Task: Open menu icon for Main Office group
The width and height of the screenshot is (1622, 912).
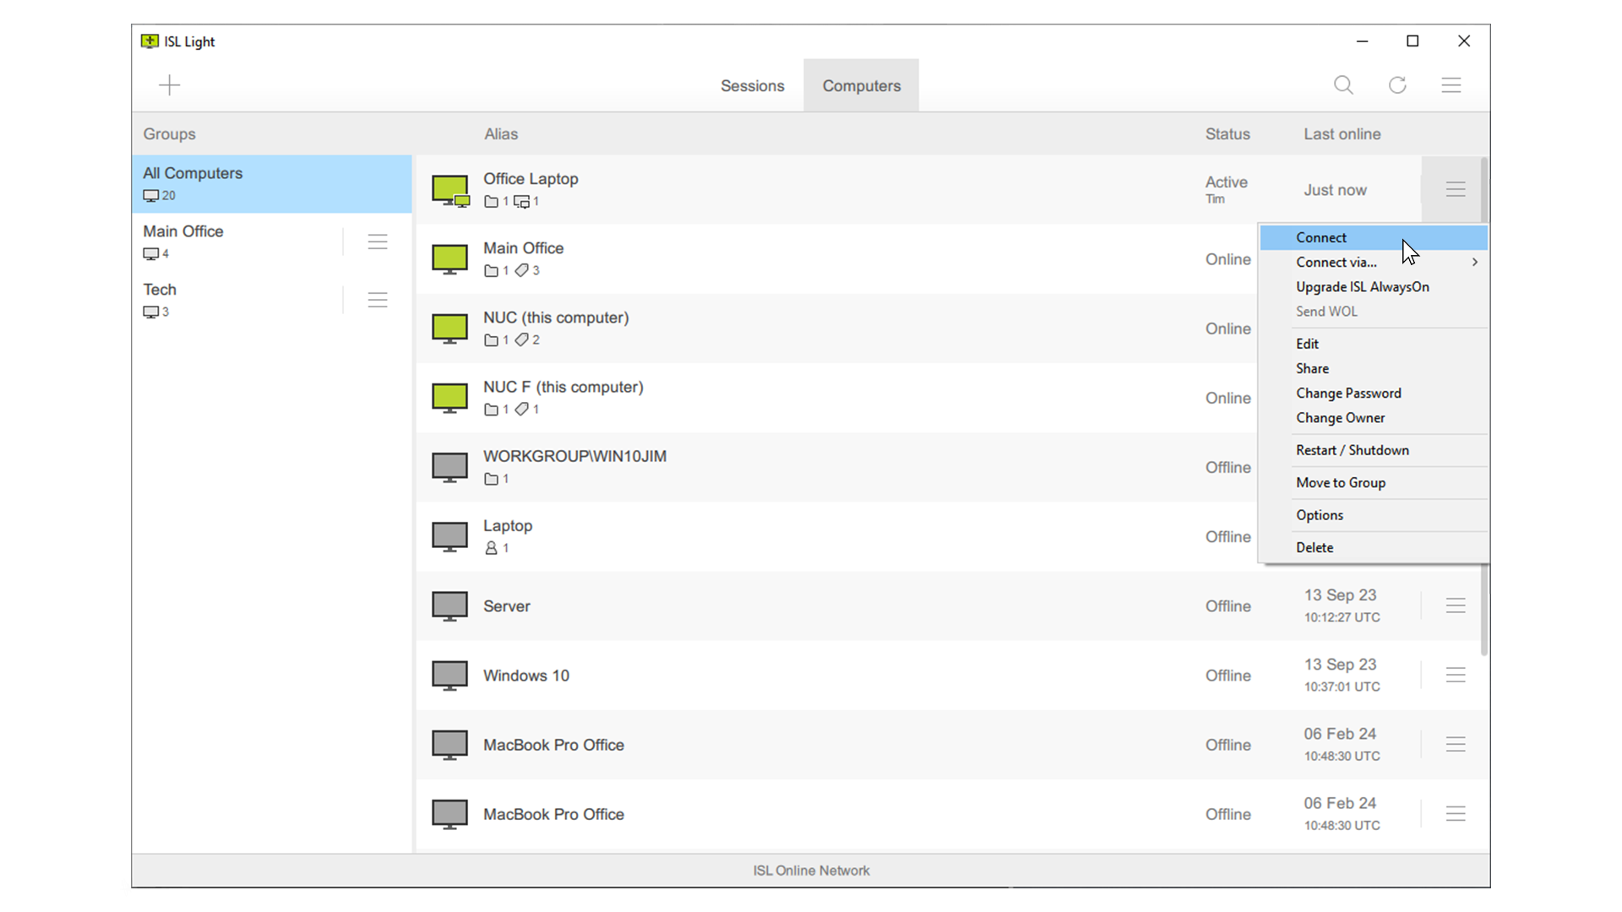Action: click(378, 242)
